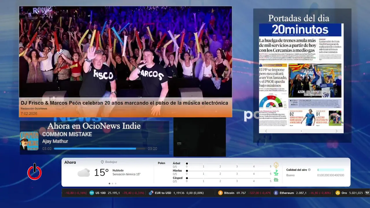Open the huelga de trenes headline
Image resolution: width=370 pixels, height=208 pixels.
[288, 45]
